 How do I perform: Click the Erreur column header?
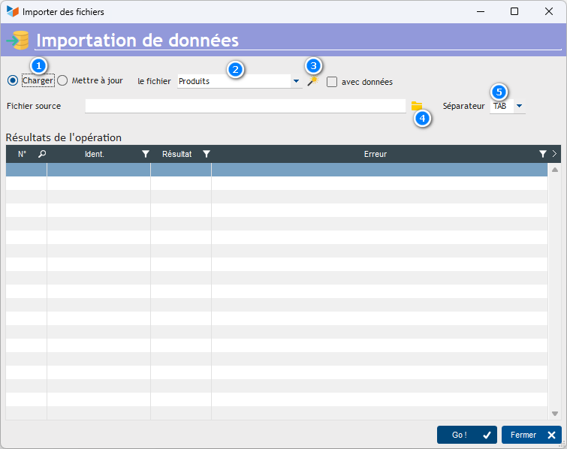[375, 154]
